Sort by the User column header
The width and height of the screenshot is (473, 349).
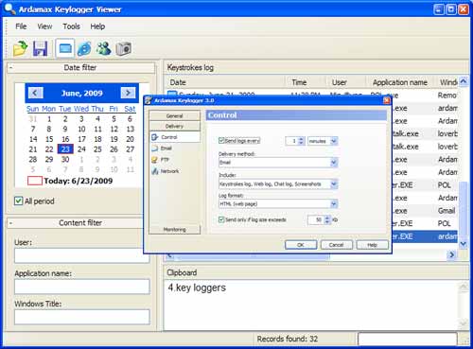(x=345, y=82)
